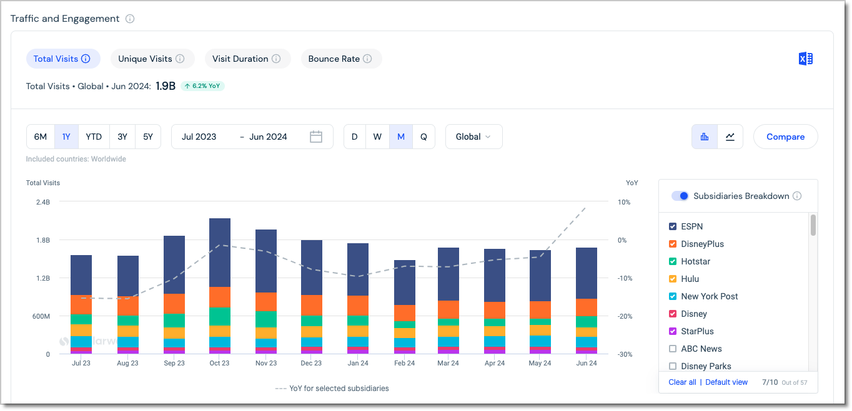Open the calendar date picker icon
The image size is (852, 411).
click(x=316, y=137)
